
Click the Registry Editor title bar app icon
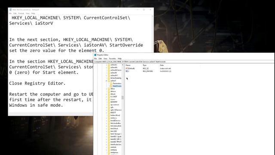click(x=95, y=55)
